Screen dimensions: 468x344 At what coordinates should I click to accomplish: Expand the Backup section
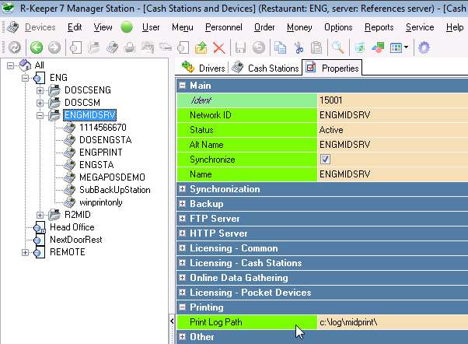182,204
